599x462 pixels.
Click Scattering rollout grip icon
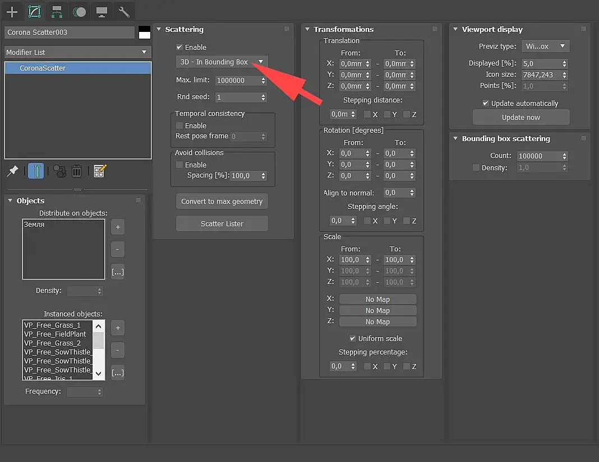(x=287, y=29)
